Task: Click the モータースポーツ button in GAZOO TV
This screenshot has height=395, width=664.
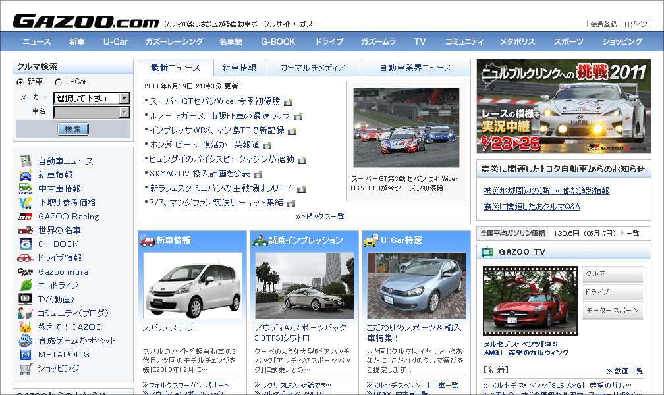Action: [613, 311]
